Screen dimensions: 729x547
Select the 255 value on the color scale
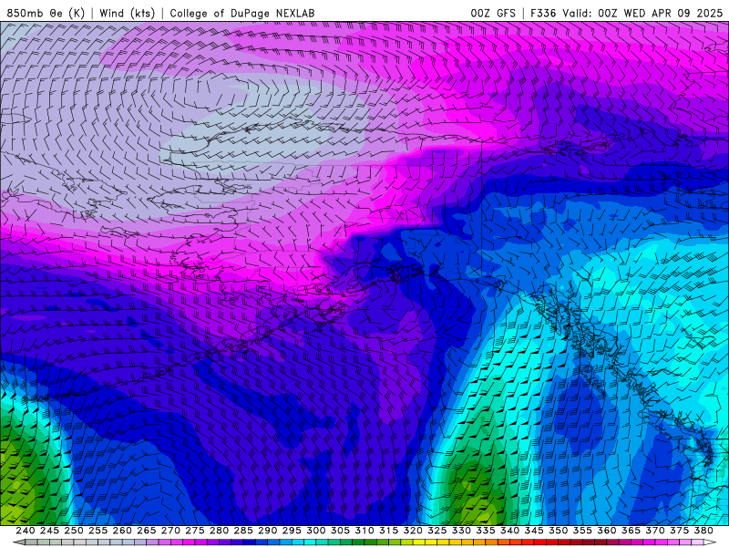click(98, 531)
